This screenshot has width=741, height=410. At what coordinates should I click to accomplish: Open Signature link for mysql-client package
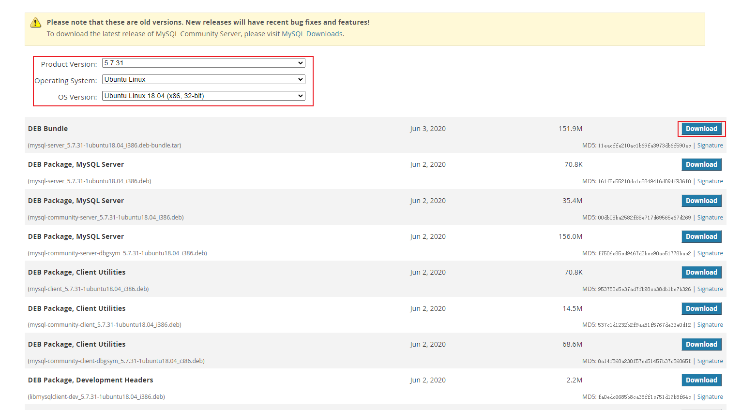[x=710, y=289]
